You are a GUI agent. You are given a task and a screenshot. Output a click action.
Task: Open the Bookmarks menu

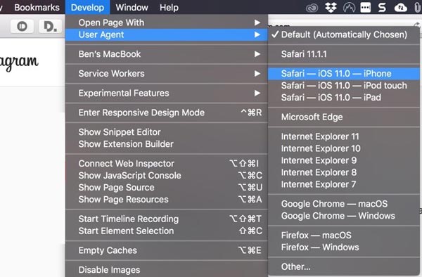[x=37, y=7]
